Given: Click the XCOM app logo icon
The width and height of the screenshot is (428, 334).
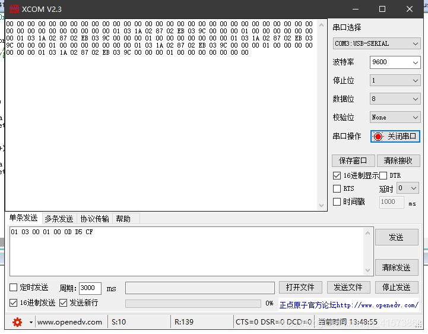Looking at the screenshot, I should [x=14, y=9].
